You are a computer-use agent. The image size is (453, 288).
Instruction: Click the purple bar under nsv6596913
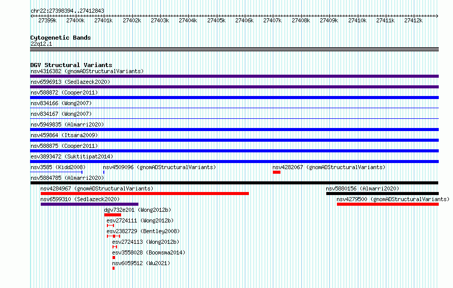tap(234, 87)
